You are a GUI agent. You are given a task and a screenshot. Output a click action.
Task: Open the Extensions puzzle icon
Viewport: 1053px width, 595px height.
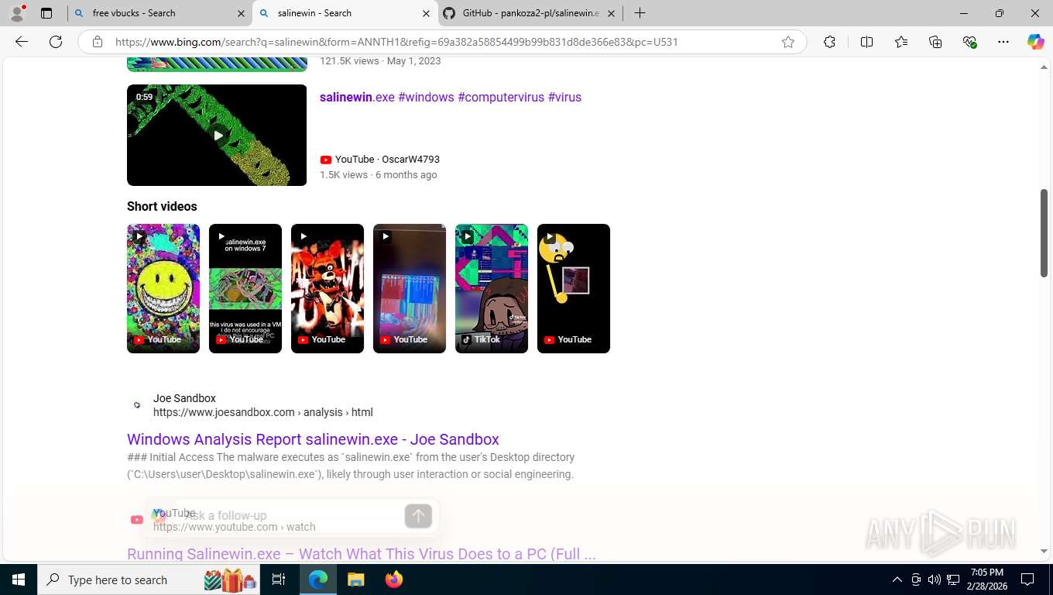(x=829, y=42)
